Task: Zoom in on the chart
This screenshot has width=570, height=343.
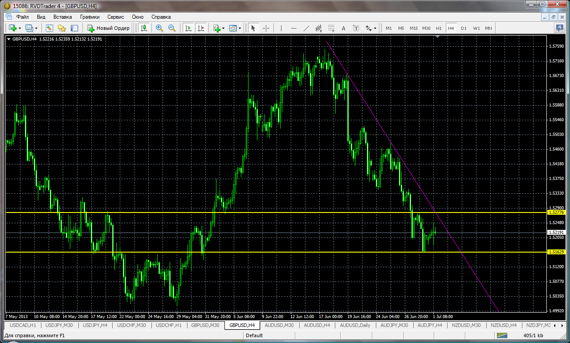Action: point(159,28)
